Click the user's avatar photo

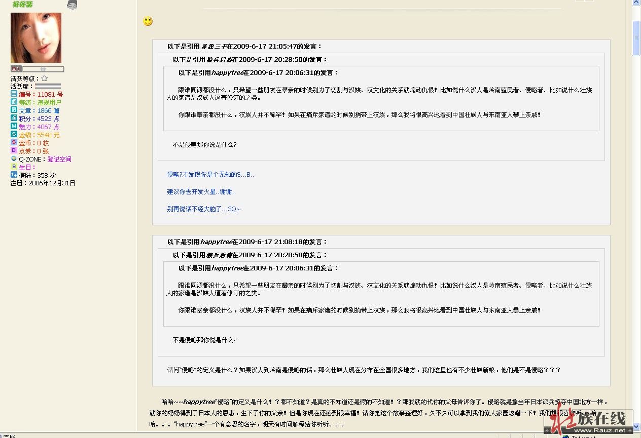tap(36, 38)
